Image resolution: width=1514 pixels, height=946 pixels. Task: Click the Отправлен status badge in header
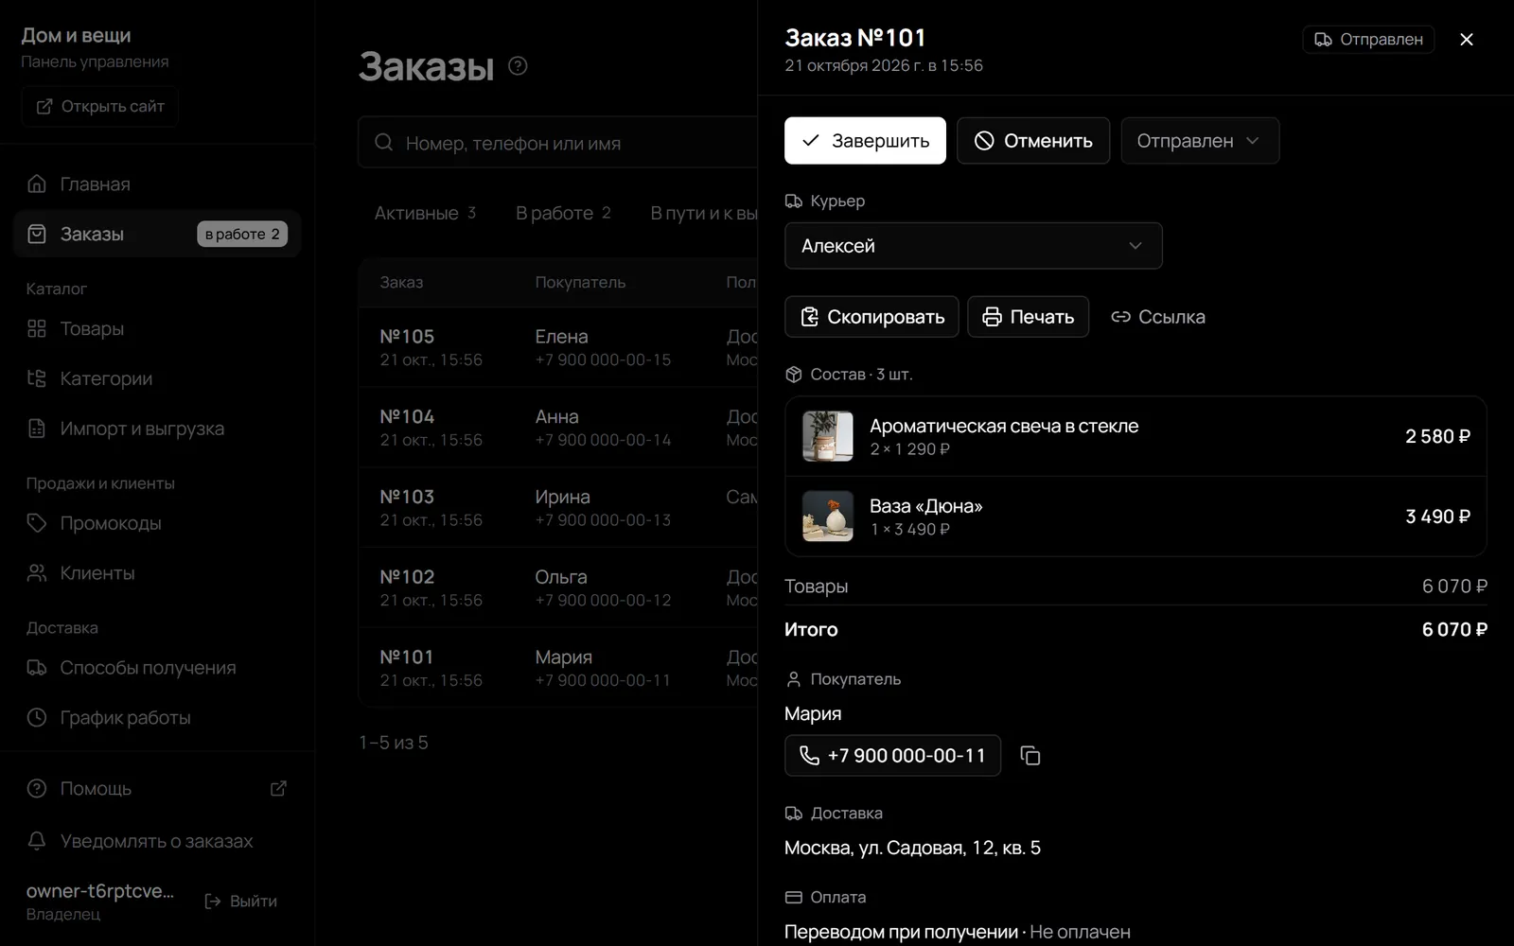pos(1368,39)
